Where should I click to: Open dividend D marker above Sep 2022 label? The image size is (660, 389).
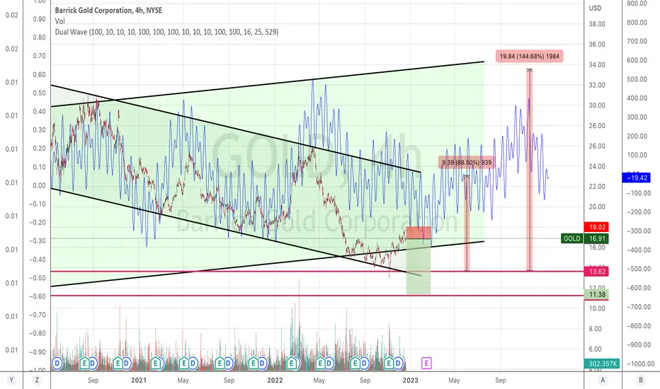coord(364,363)
